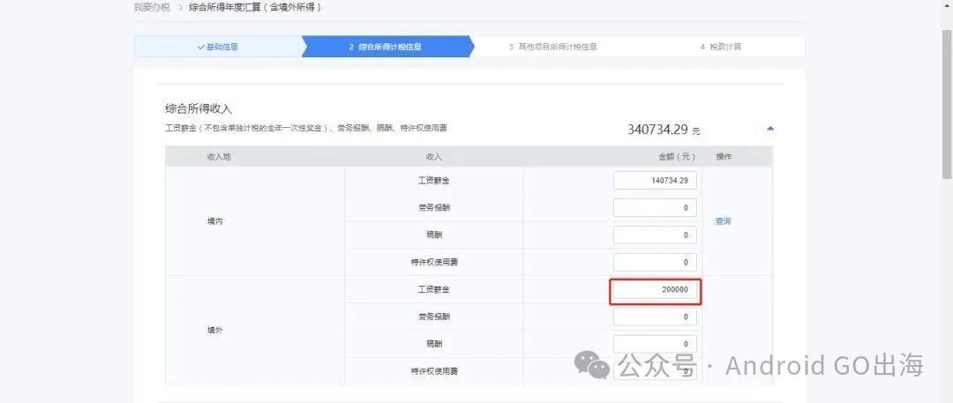Edit the 境外 劳务报酬 amount field
The height and width of the screenshot is (403, 953).
655,317
